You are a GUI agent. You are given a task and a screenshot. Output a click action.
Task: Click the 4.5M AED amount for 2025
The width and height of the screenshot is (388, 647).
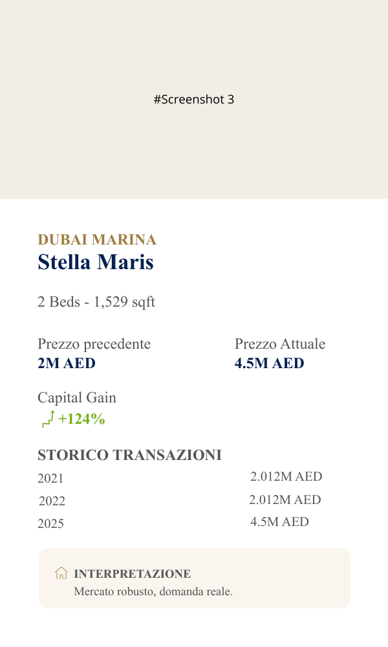[x=279, y=522]
